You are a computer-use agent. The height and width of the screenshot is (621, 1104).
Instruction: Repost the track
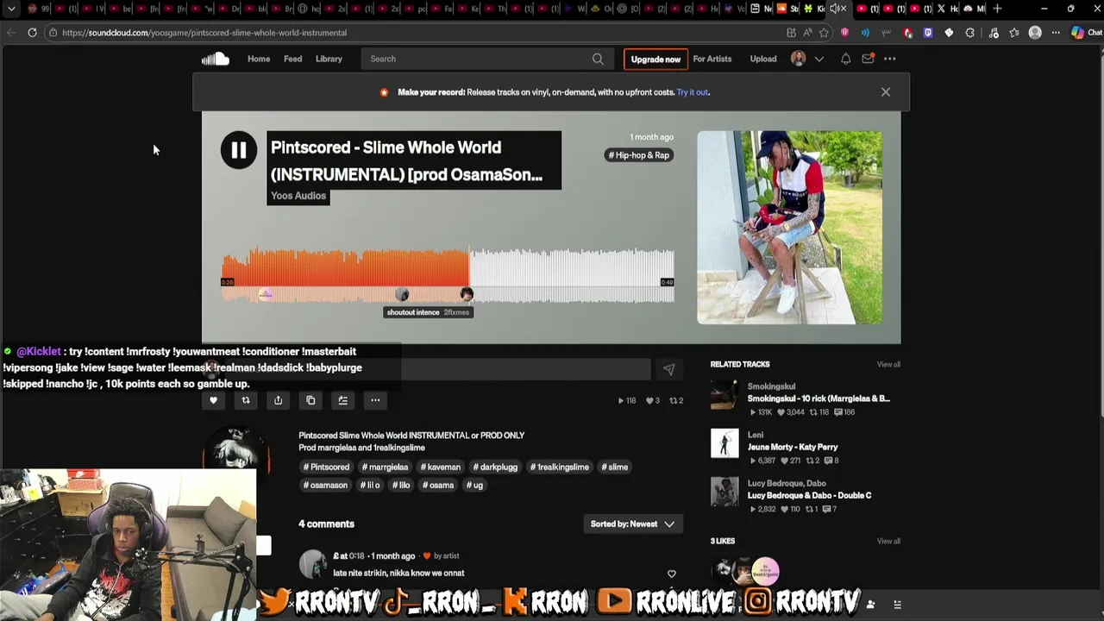pyautogui.click(x=246, y=400)
